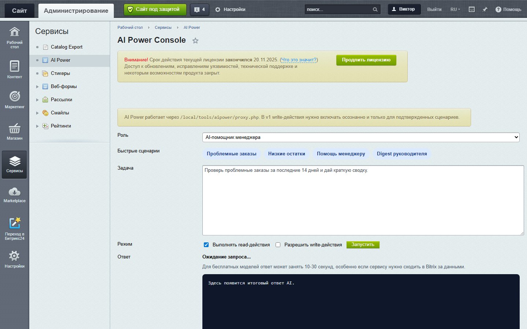The width and height of the screenshot is (527, 329).
Task: Click the Сайт под защитой button
Action: [x=155, y=10]
